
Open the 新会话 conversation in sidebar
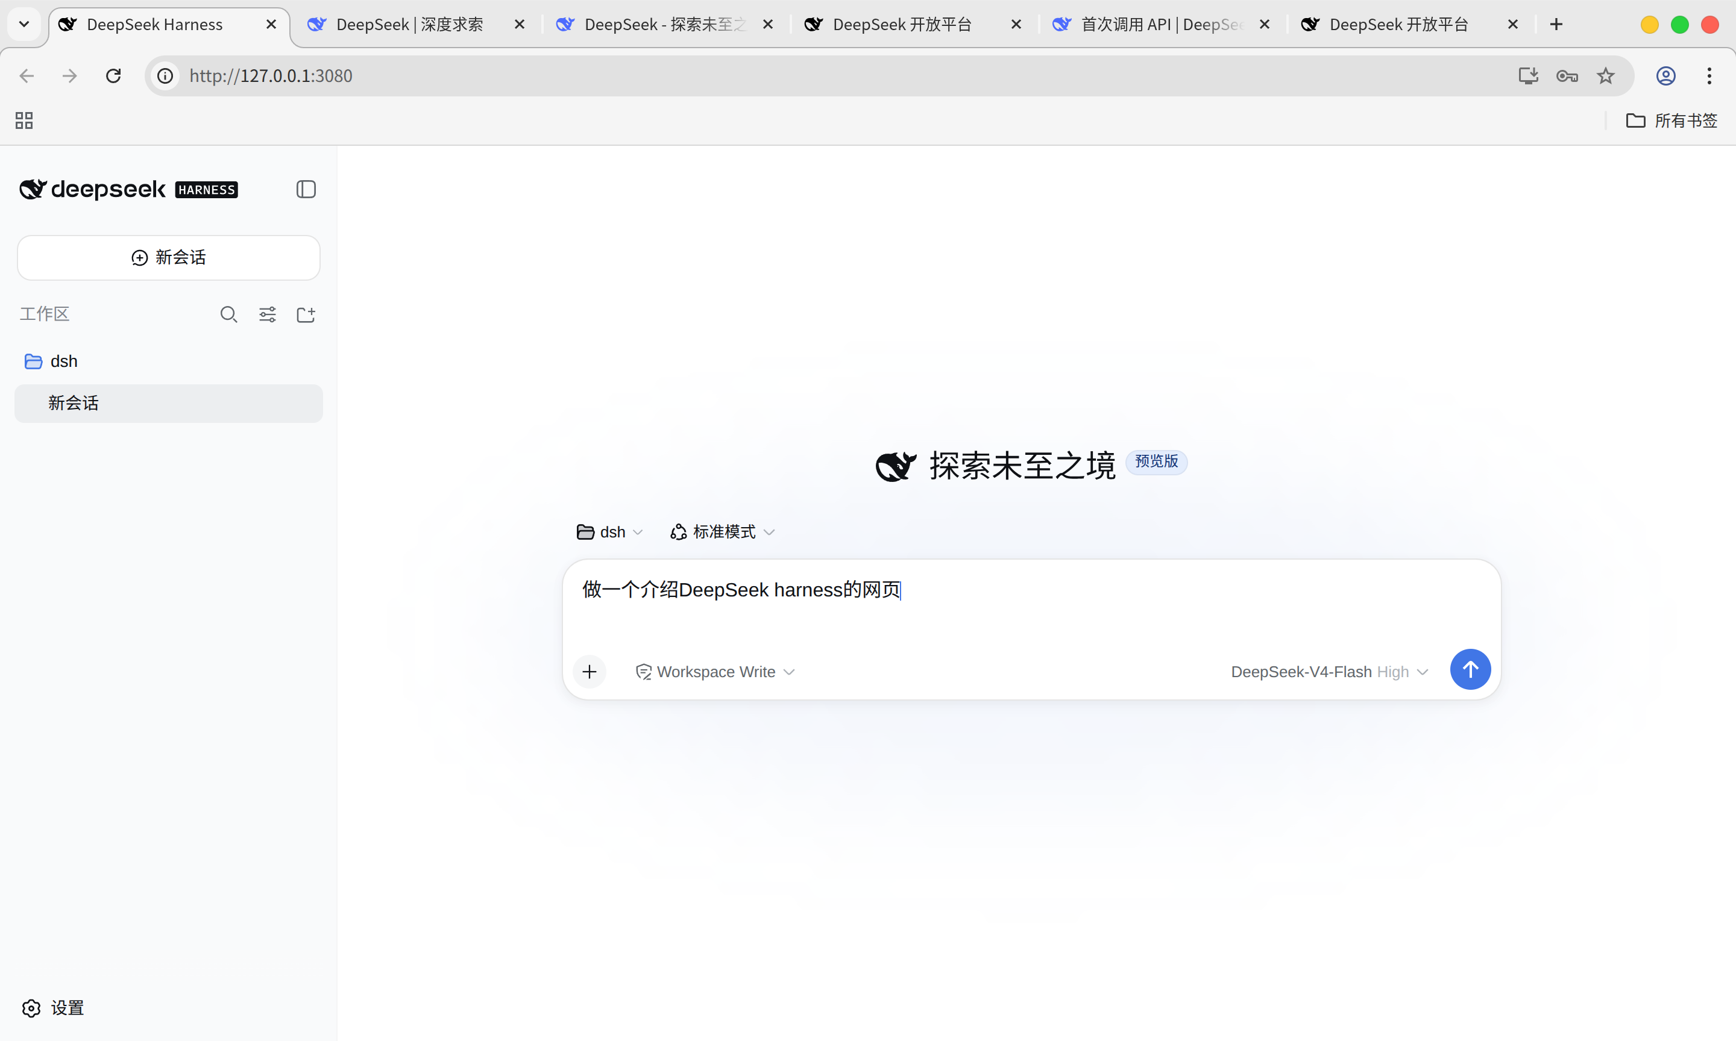point(168,404)
